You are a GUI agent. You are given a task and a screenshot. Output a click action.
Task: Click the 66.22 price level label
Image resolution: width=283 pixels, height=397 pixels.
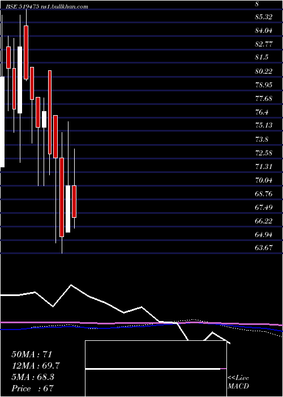click(264, 221)
